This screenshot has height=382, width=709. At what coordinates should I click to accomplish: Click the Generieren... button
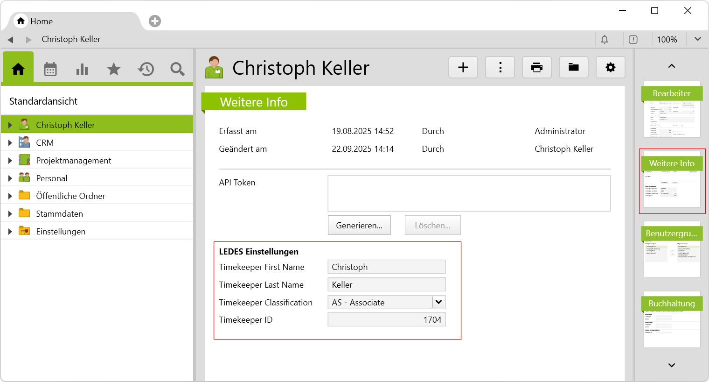359,226
